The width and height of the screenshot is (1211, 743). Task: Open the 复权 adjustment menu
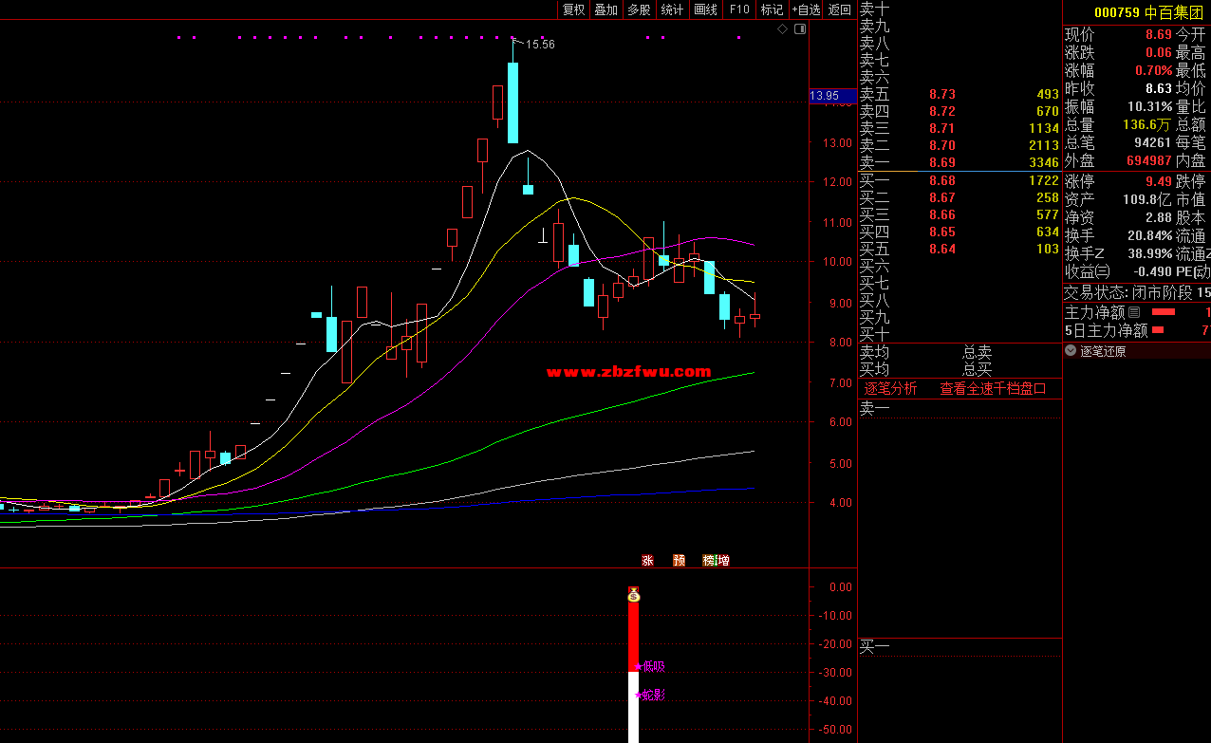click(x=573, y=9)
